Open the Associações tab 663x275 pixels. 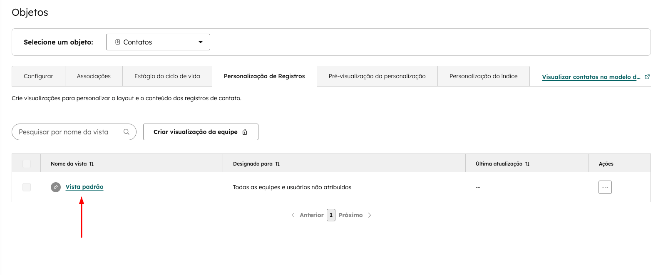point(94,76)
